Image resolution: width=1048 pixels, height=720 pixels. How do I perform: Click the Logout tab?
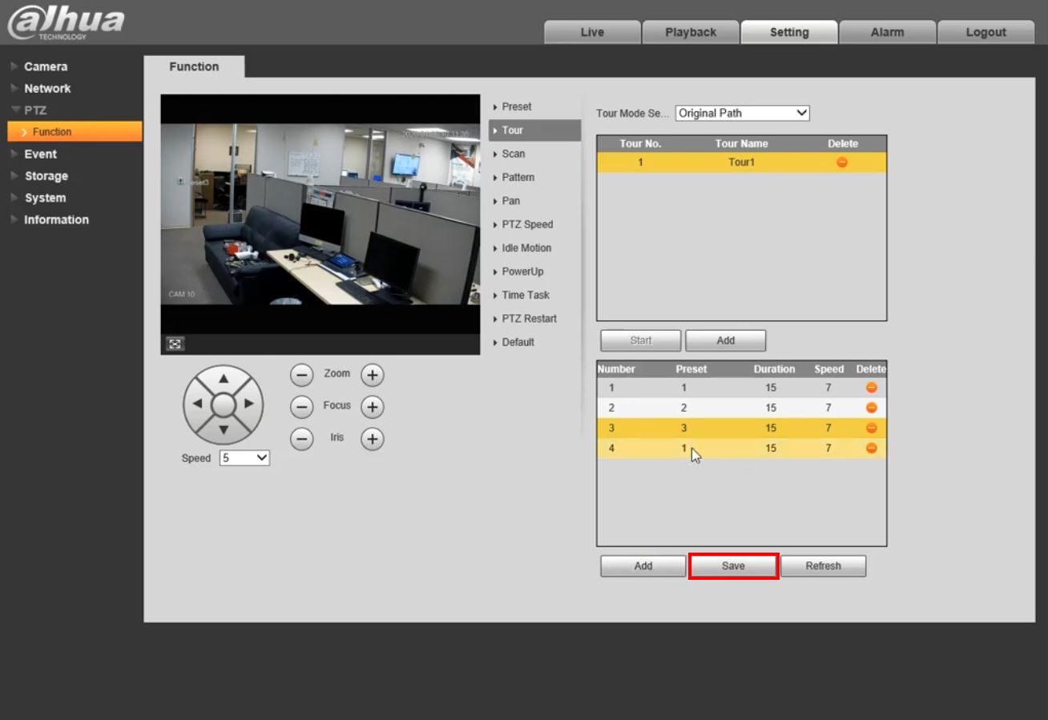tap(986, 32)
